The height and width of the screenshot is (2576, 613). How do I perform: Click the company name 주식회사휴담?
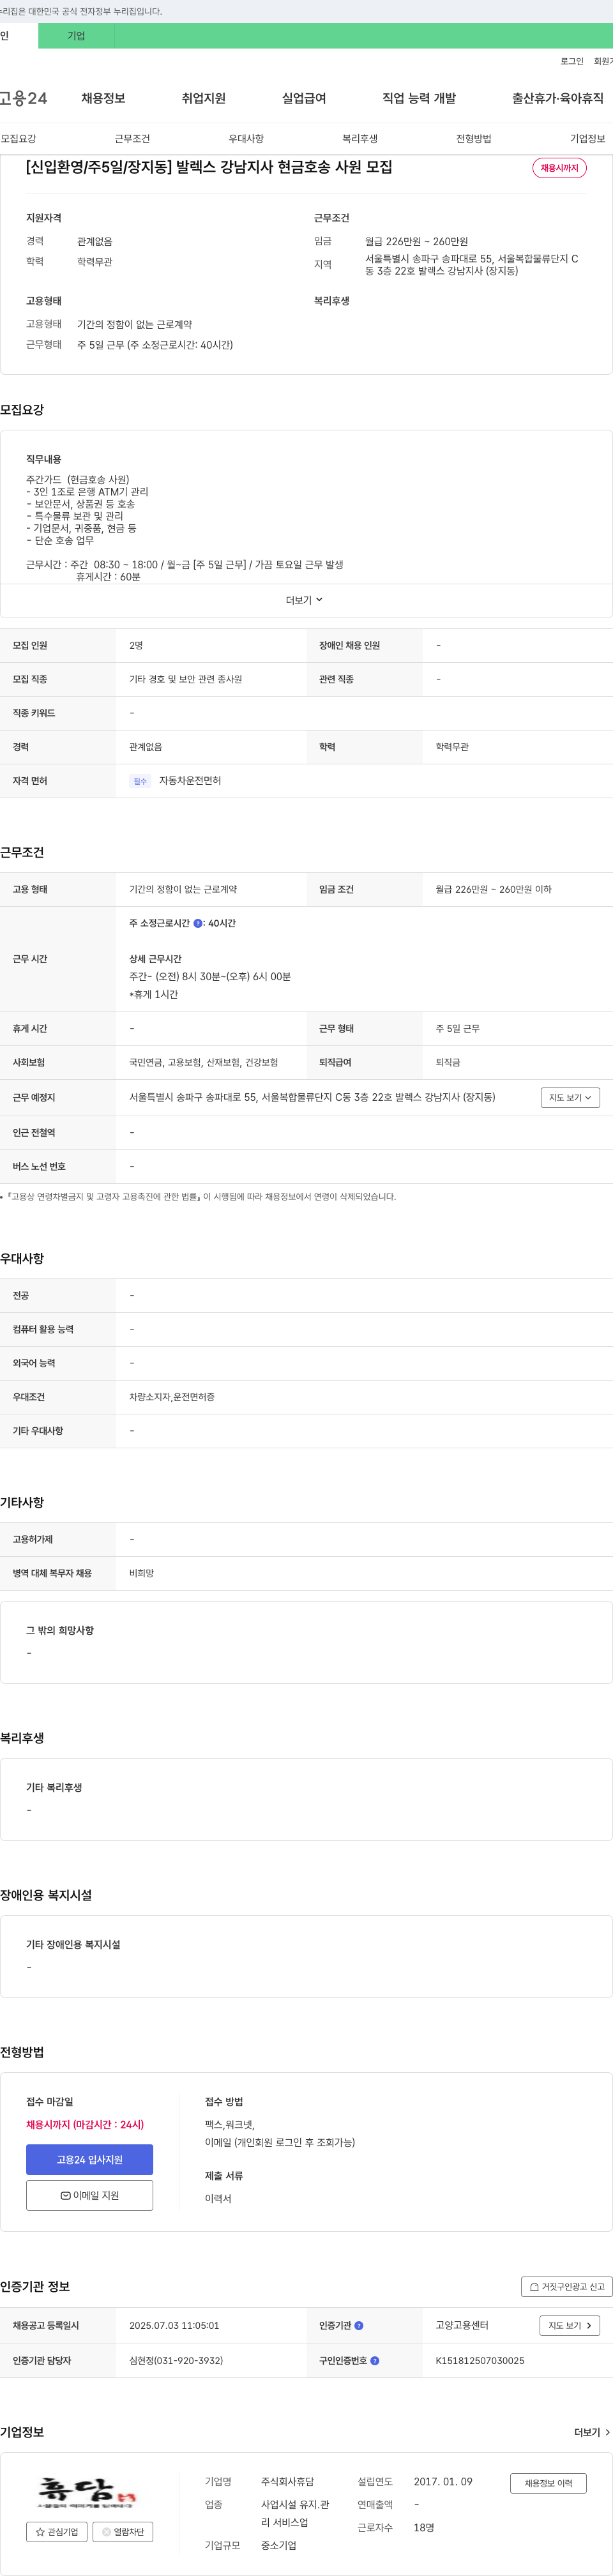coord(287,2482)
